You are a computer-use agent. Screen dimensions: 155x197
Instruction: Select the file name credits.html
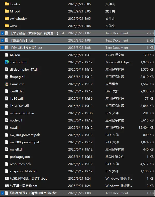pyautogui.click(x=18, y=62)
